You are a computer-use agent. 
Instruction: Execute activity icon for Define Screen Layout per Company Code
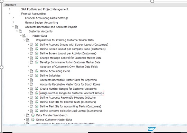click(x=37, y=49)
